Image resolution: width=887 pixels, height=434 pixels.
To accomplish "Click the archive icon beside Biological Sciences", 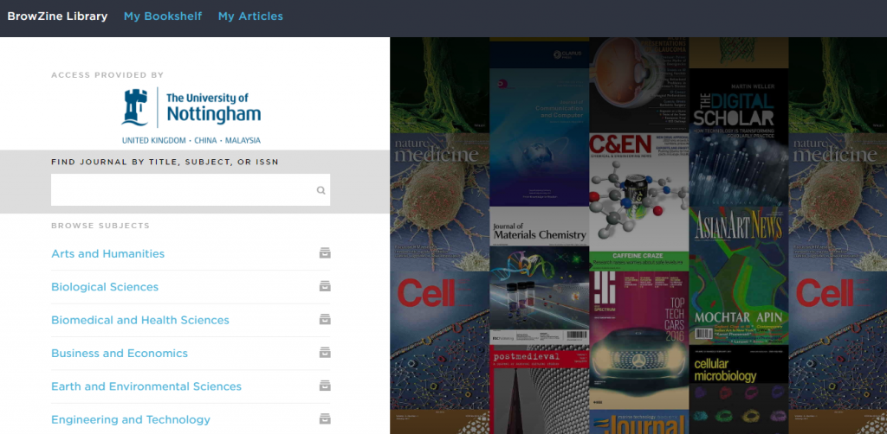I will click(324, 286).
